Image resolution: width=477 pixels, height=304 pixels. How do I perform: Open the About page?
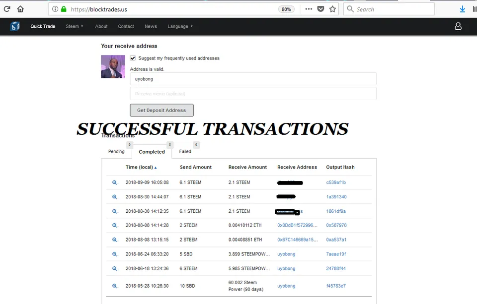tap(101, 26)
